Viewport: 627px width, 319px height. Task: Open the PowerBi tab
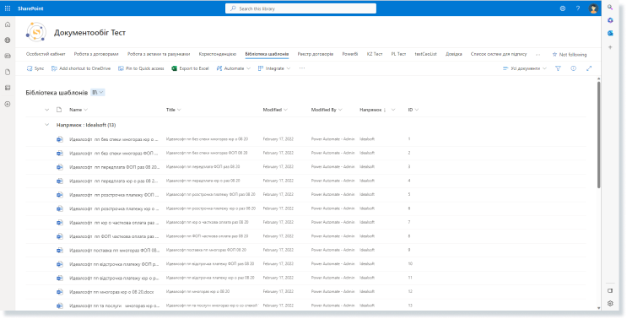click(350, 54)
